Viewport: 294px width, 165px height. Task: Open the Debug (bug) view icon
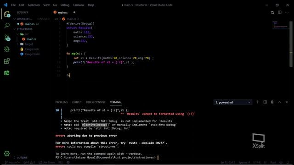[x=7, y=49]
